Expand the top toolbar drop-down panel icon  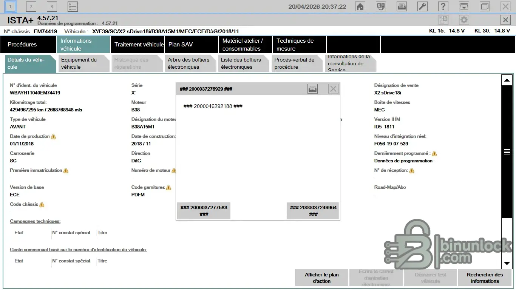pos(463,6)
